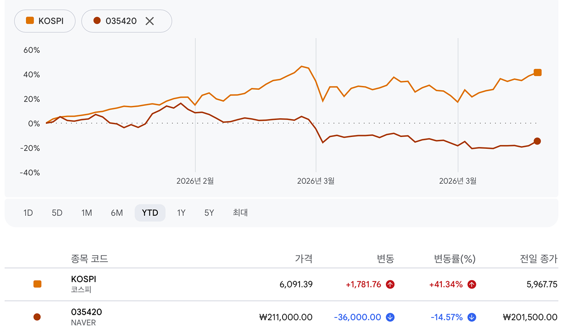The image size is (567, 334).
Task: Click the KOSPI orange square chip icon
Action: click(30, 21)
